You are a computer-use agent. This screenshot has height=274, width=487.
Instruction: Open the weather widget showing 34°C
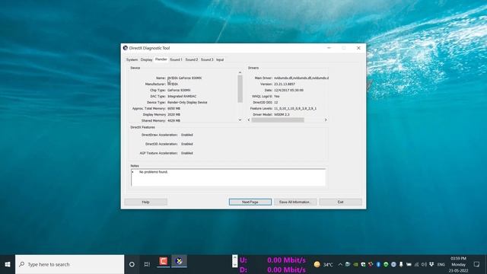pyautogui.click(x=323, y=264)
